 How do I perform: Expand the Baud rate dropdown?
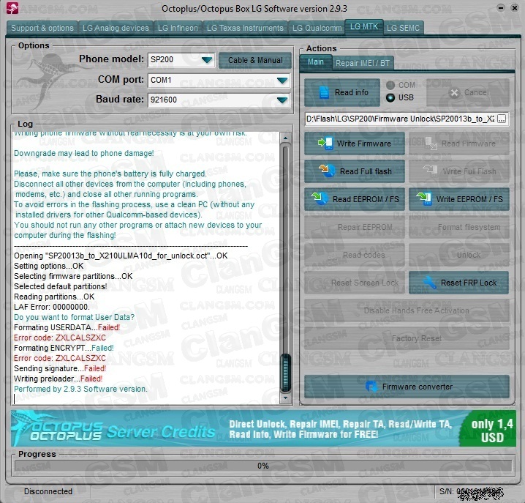(x=282, y=100)
